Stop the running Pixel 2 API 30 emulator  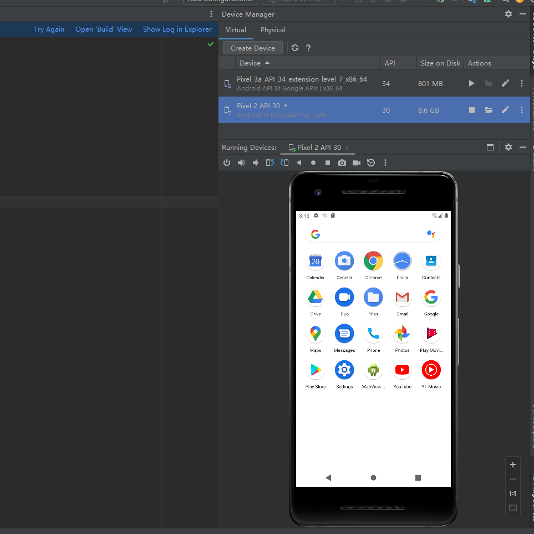coord(471,110)
